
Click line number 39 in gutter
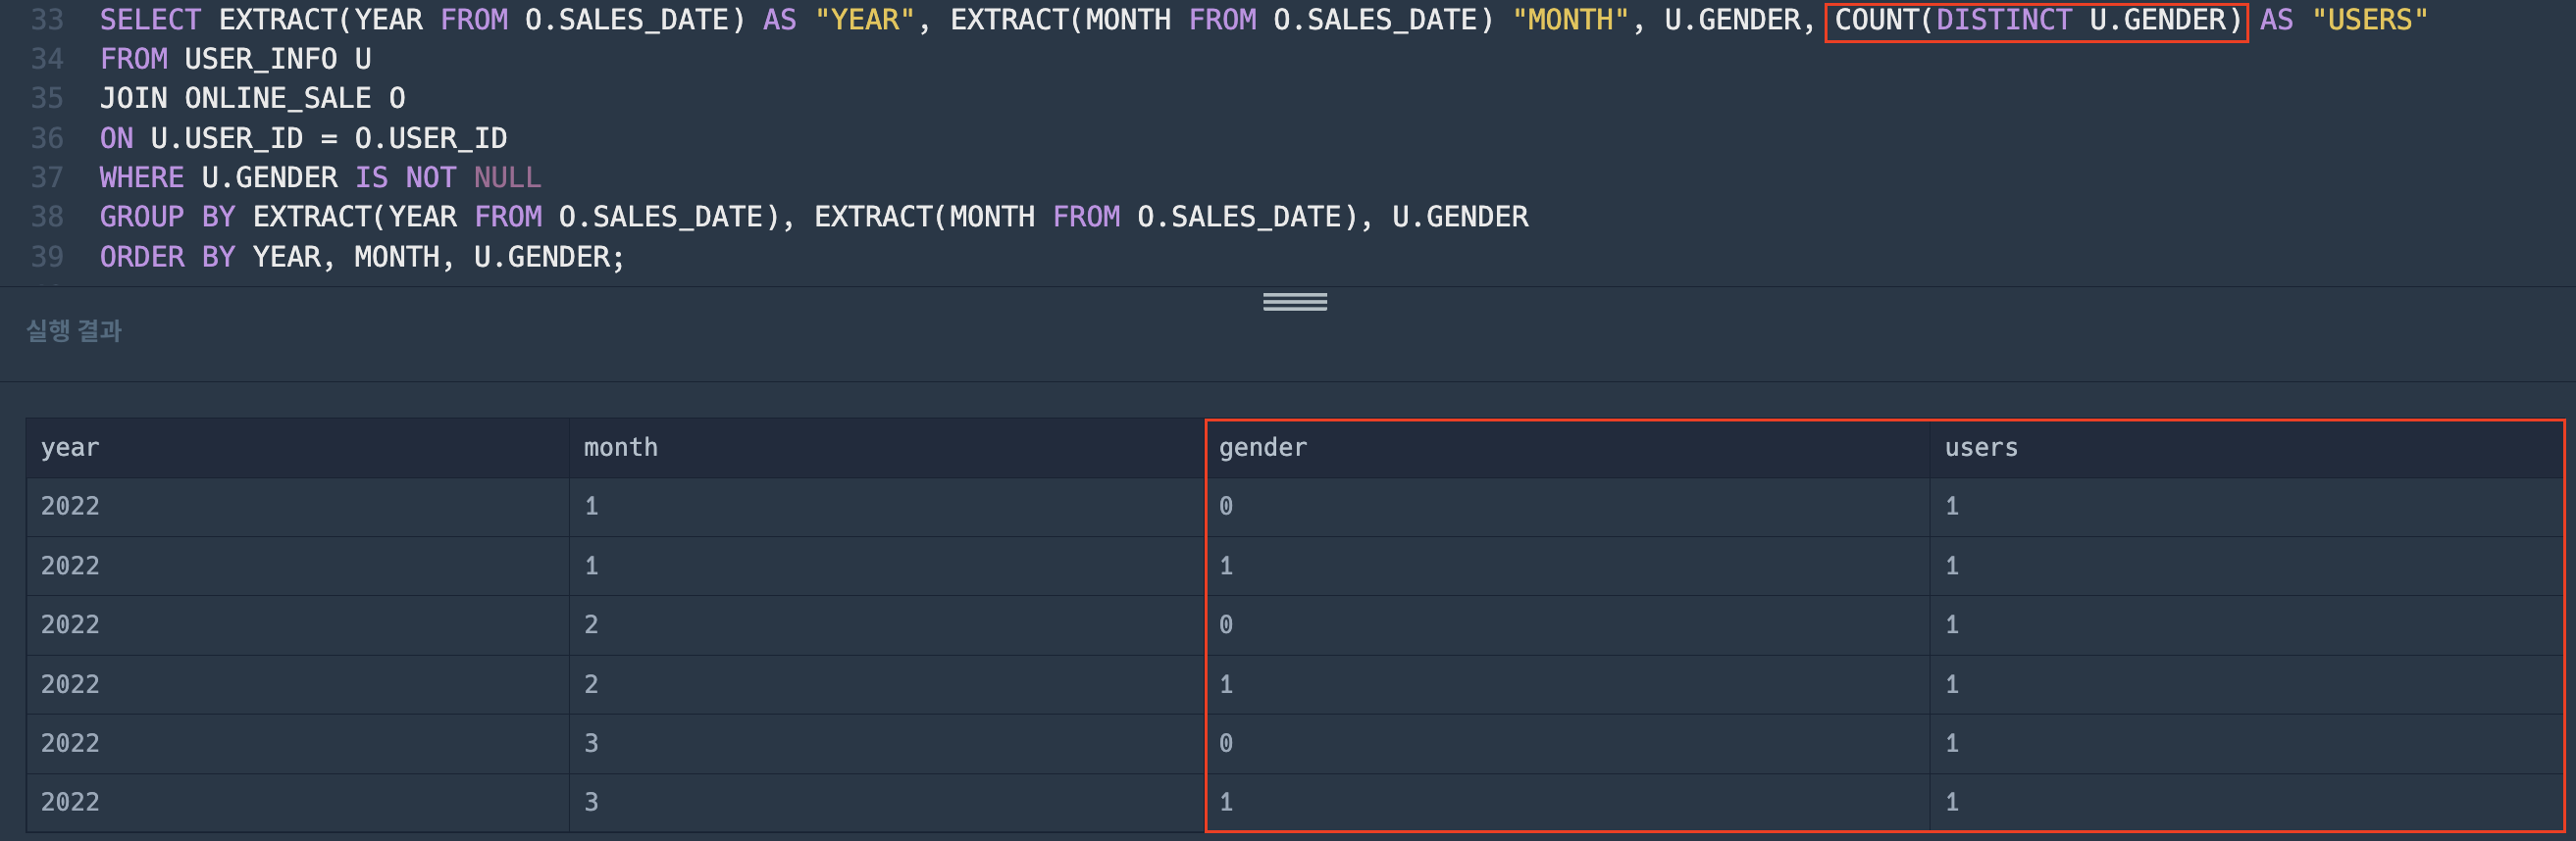47,257
